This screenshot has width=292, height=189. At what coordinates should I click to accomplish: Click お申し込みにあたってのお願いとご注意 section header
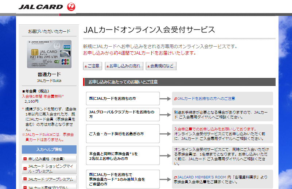point(179,82)
